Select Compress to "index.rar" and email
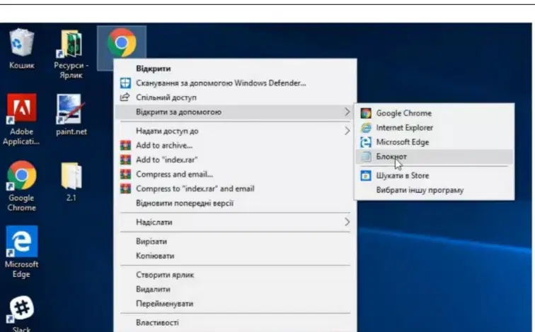This screenshot has height=332, width=535. coord(195,189)
